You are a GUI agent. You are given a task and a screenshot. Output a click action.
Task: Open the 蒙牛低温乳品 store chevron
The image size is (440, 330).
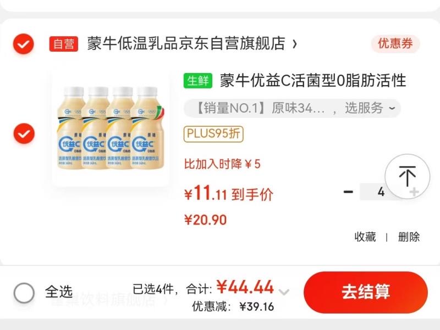(x=294, y=44)
